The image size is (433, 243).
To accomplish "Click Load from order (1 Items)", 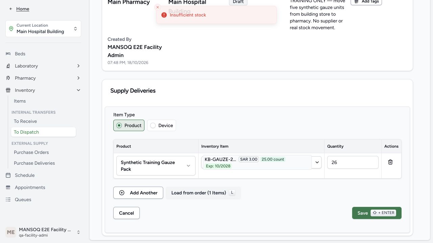I will (x=203, y=193).
